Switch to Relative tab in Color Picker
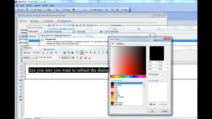Image resolution: width=212 pixels, height=119 pixels. 120,44
